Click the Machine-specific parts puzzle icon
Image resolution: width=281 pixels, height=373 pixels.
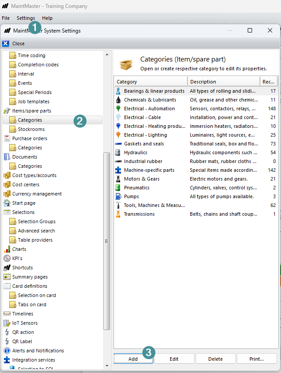(118, 170)
